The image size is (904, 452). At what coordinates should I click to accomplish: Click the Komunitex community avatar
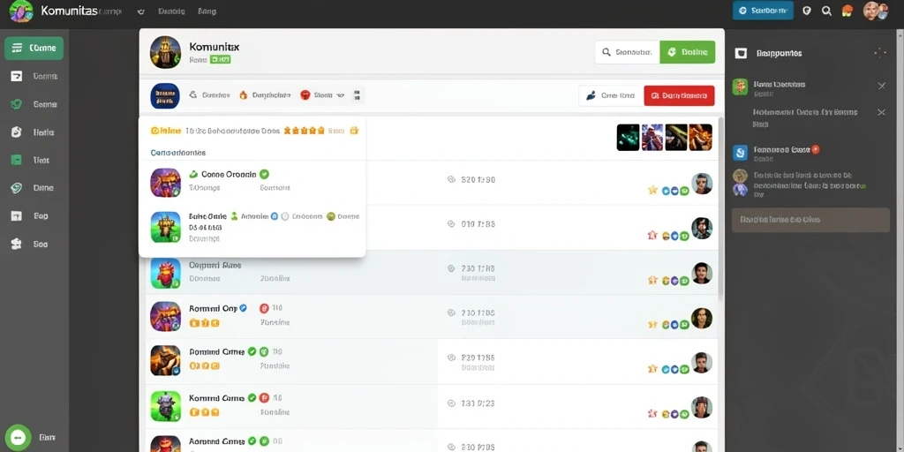point(165,52)
